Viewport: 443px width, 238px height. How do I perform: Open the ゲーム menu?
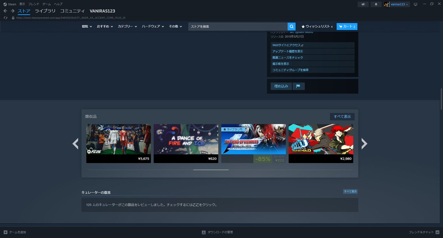pyautogui.click(x=47, y=4)
